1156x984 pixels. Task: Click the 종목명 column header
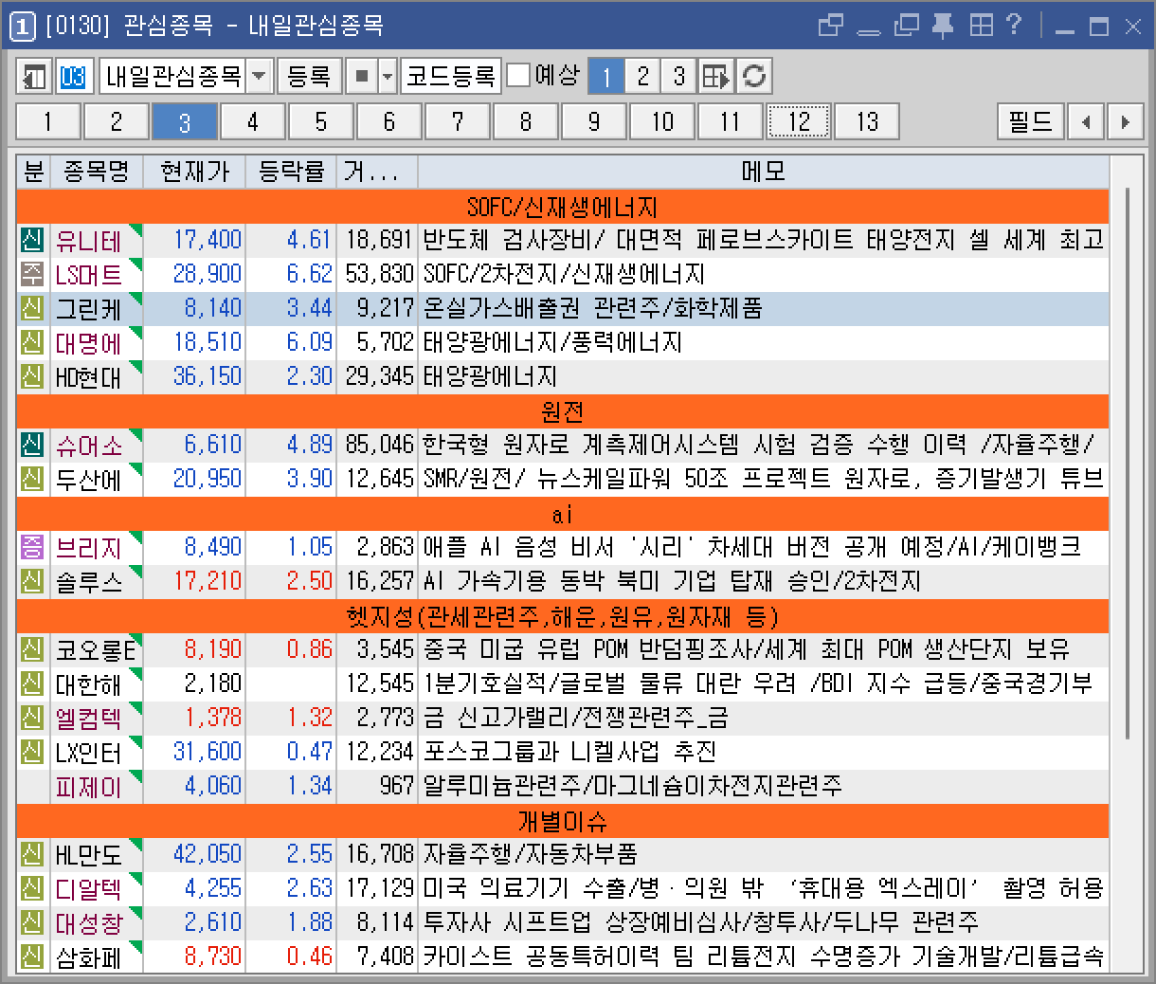point(96,172)
